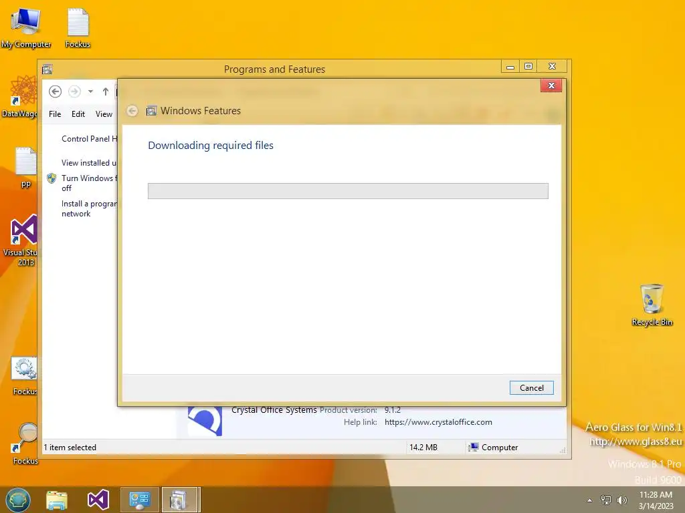Screen dimensions: 685x513
Task: Click the window resize grip in status bar
Action: pos(562,450)
